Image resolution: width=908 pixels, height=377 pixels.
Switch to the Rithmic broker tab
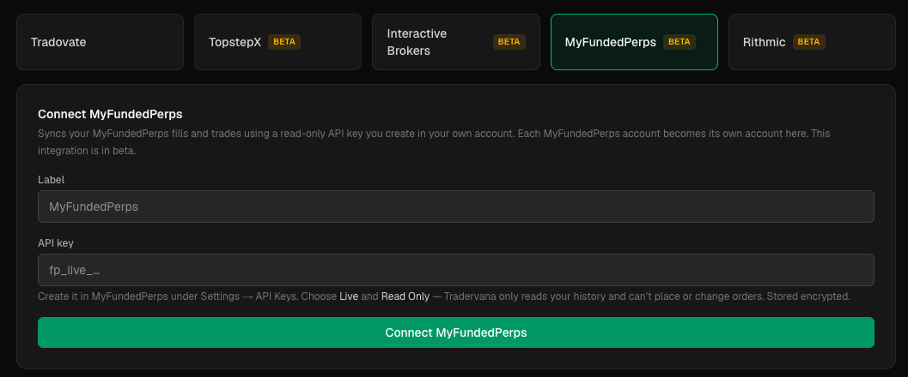[x=812, y=42]
